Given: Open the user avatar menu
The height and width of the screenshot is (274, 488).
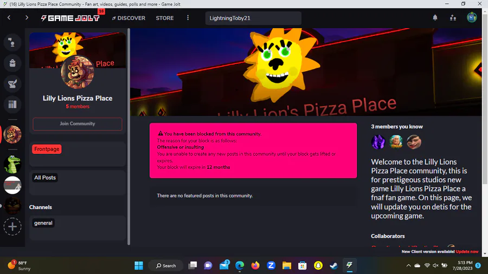Looking at the screenshot, I should 472,17.
